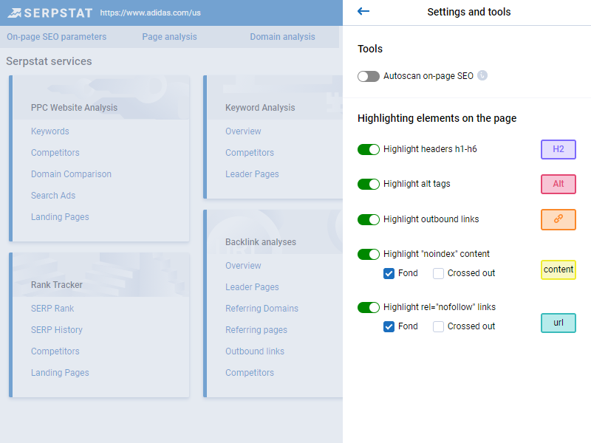This screenshot has width=591, height=443.
Task: Open SERP History link
Action: (57, 330)
